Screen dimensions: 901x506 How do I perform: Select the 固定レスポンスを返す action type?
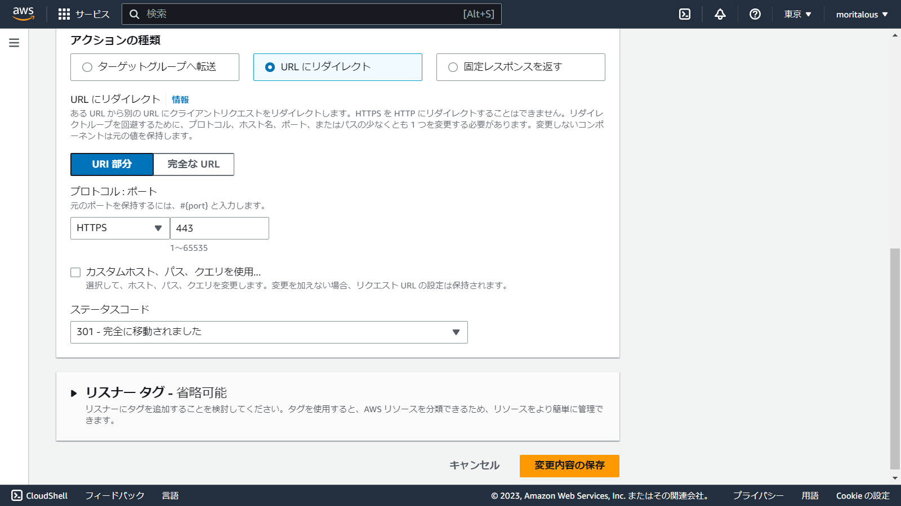(x=452, y=67)
